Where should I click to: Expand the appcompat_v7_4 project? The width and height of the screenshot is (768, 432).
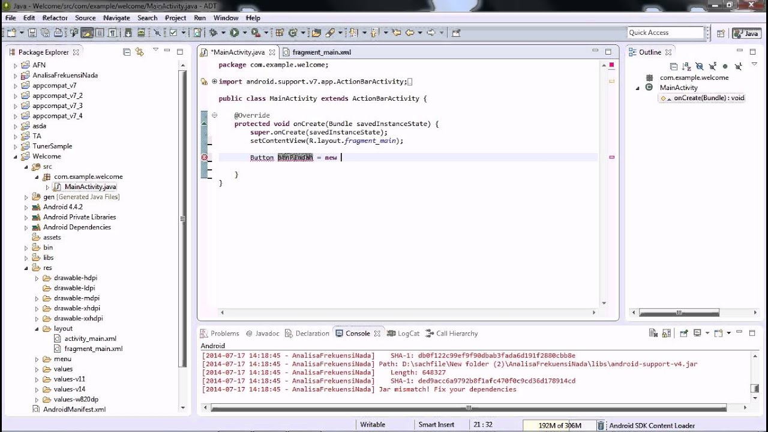click(16, 116)
